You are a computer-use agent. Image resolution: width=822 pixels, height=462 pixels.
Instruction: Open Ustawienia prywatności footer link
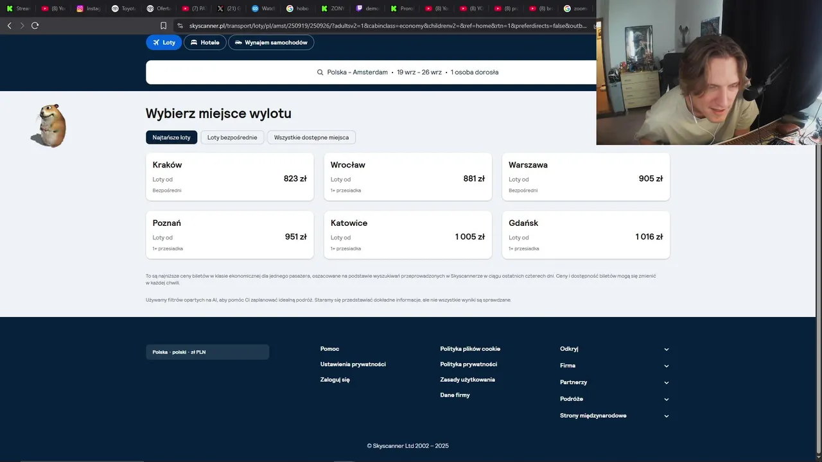(x=353, y=364)
